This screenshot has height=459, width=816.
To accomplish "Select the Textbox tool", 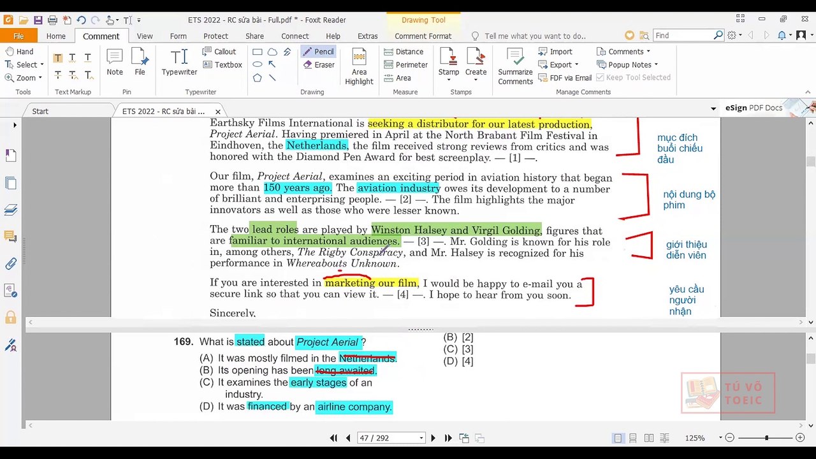I will (x=222, y=65).
